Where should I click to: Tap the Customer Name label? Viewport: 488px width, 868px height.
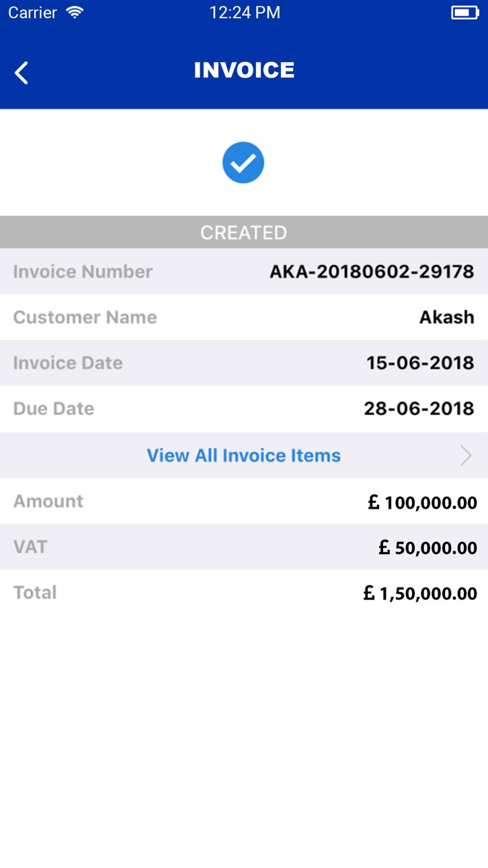85,318
